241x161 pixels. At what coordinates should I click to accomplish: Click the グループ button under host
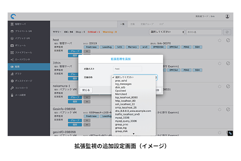tap(75, 52)
